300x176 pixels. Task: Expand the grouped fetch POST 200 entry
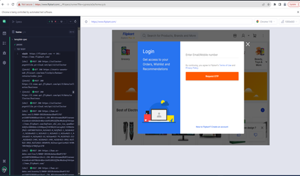coord(20,92)
